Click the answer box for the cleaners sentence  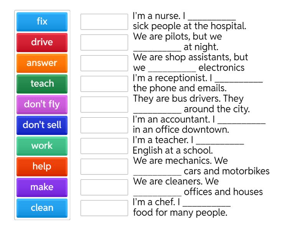click(x=104, y=187)
